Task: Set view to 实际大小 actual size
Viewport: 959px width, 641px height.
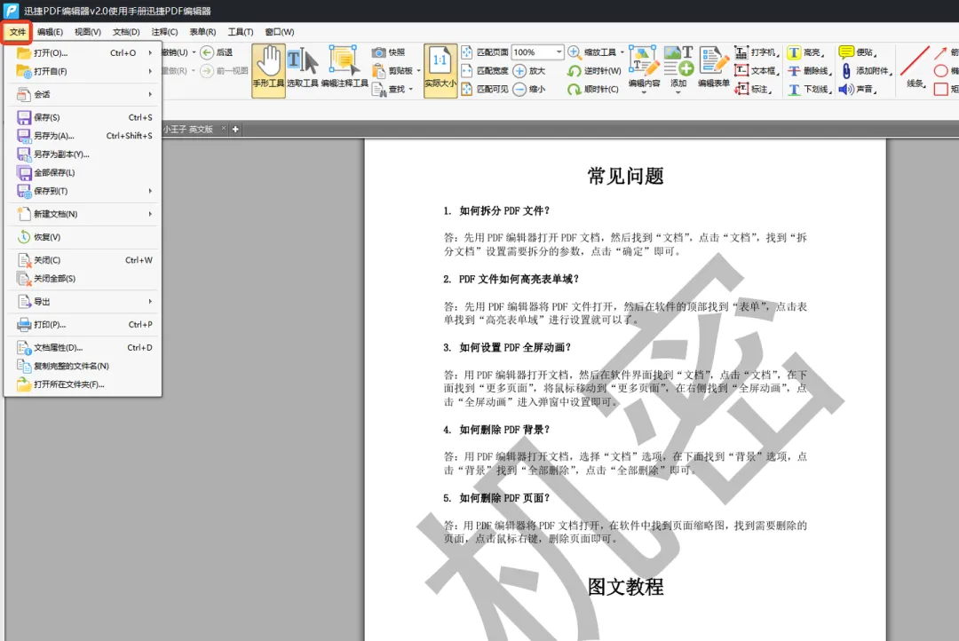Action: coord(440,70)
